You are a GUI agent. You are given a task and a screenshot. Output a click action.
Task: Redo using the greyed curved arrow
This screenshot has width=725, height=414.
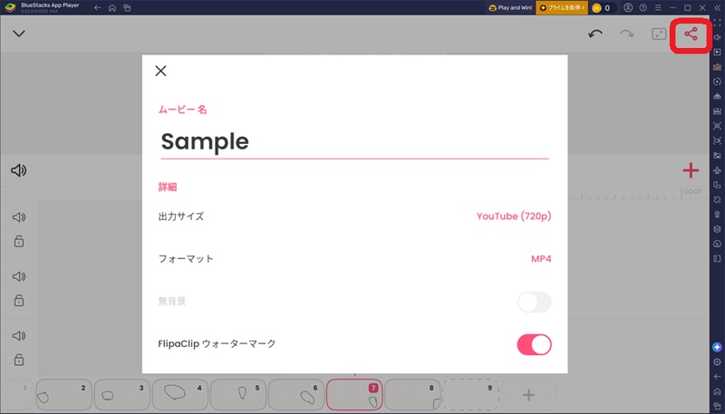coord(627,34)
